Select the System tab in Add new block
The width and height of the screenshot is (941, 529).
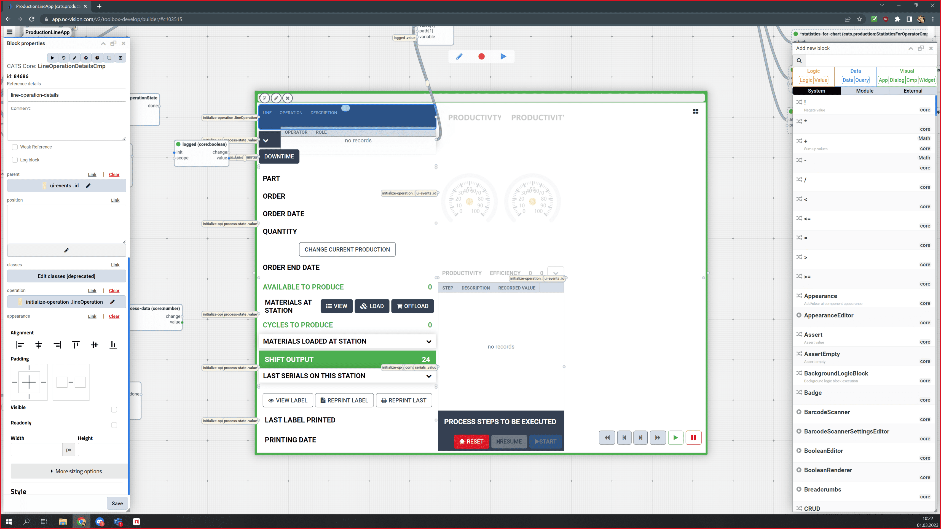(x=816, y=91)
